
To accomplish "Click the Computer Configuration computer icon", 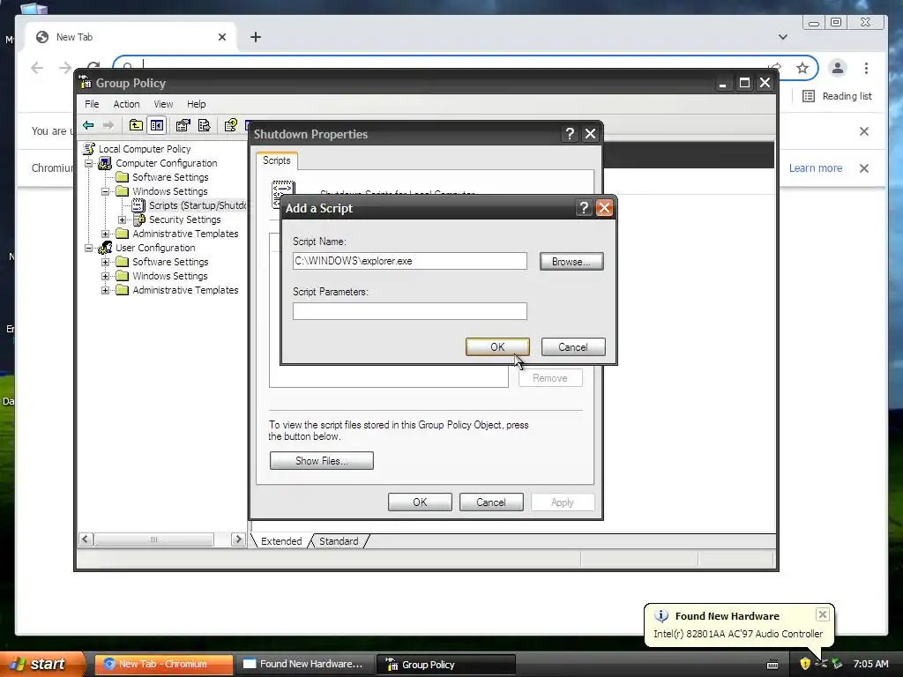I will tap(106, 163).
